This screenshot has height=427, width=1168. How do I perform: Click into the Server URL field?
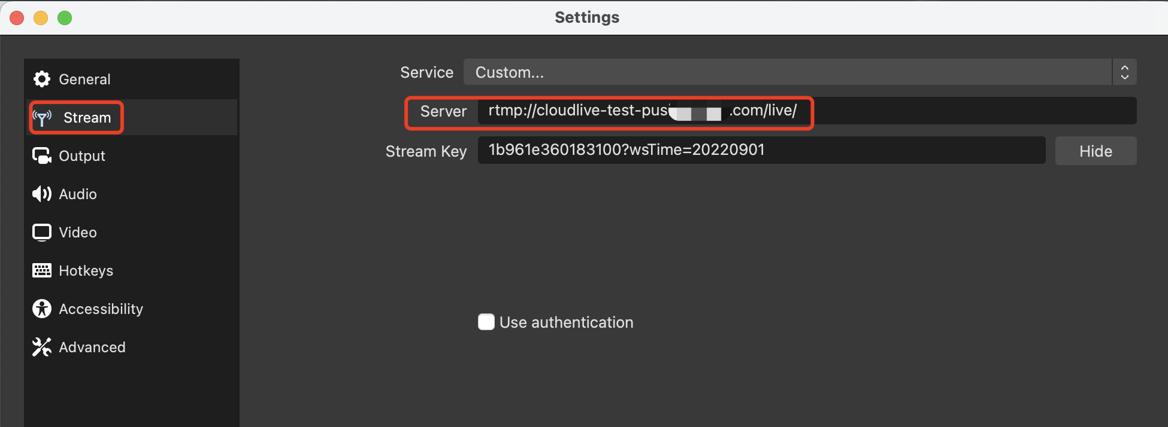pos(807,111)
